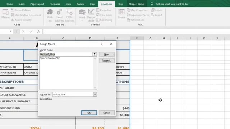Viewport: 230px width, 129px height.
Task: Select column L header
Action: [x=217, y=38]
